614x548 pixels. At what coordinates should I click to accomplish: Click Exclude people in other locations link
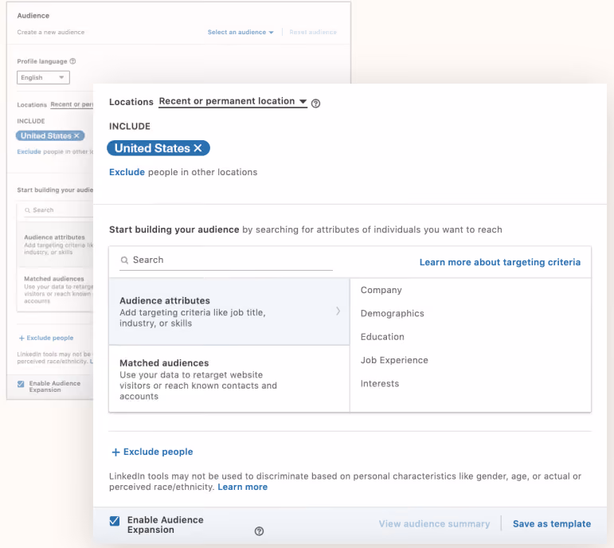click(127, 172)
